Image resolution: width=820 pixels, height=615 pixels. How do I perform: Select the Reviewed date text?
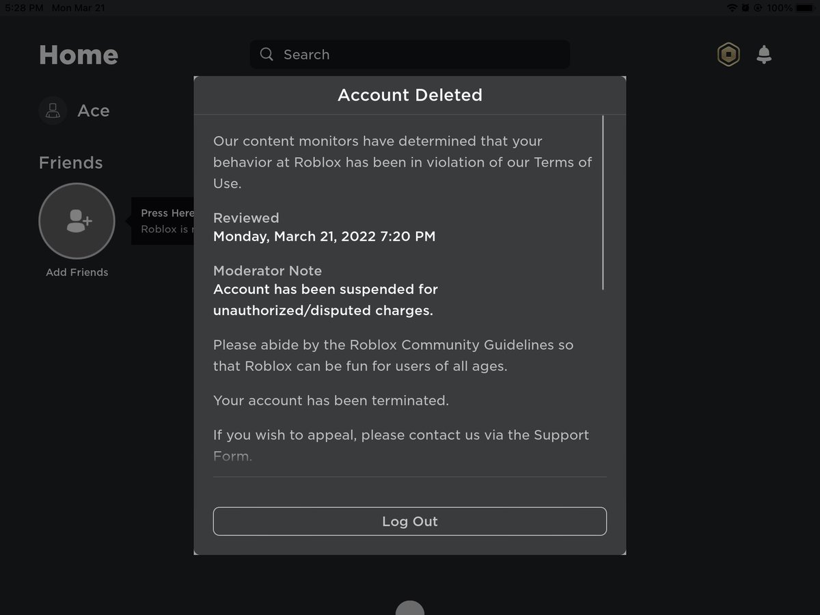tap(324, 236)
